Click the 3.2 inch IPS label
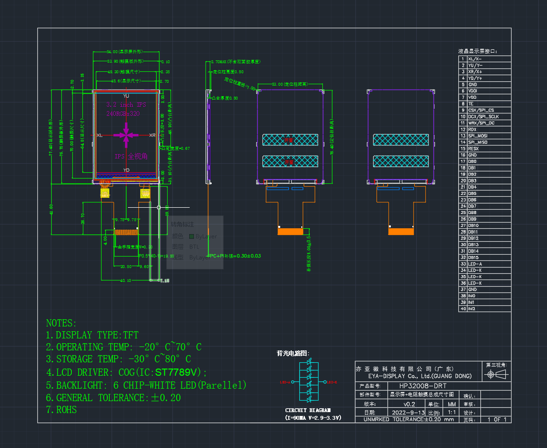This screenshot has width=547, height=448. [x=126, y=105]
